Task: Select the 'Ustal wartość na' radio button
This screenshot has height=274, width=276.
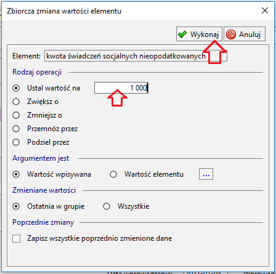Action: 16,88
